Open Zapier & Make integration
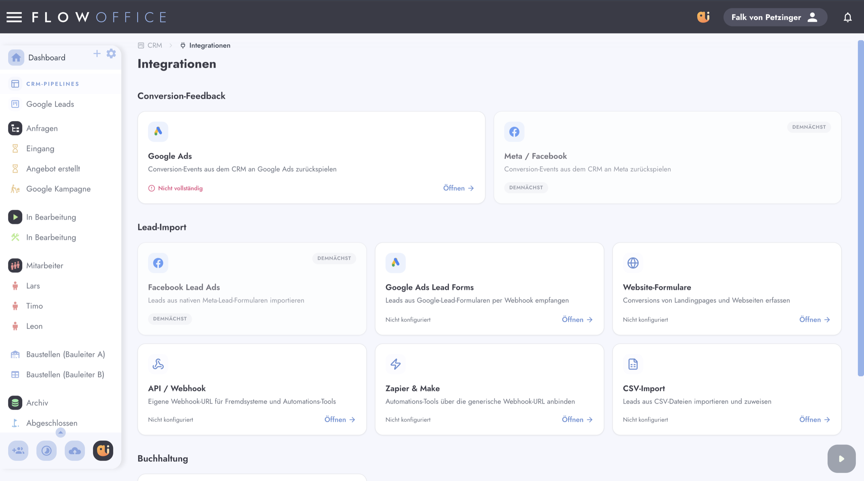 click(577, 419)
